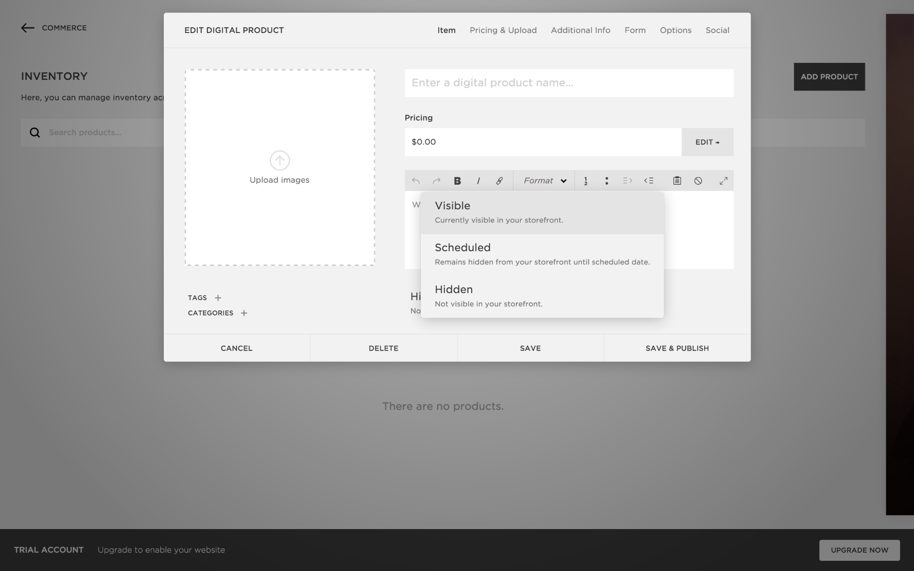Switch to the Pricing & Upload tab

[x=503, y=30]
